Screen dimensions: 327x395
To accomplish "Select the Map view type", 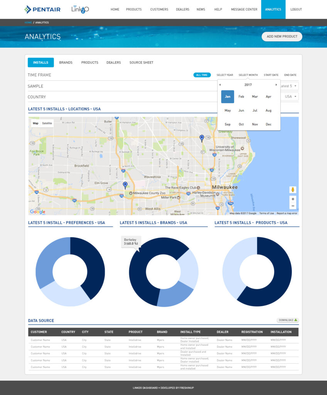I will coord(35,123).
